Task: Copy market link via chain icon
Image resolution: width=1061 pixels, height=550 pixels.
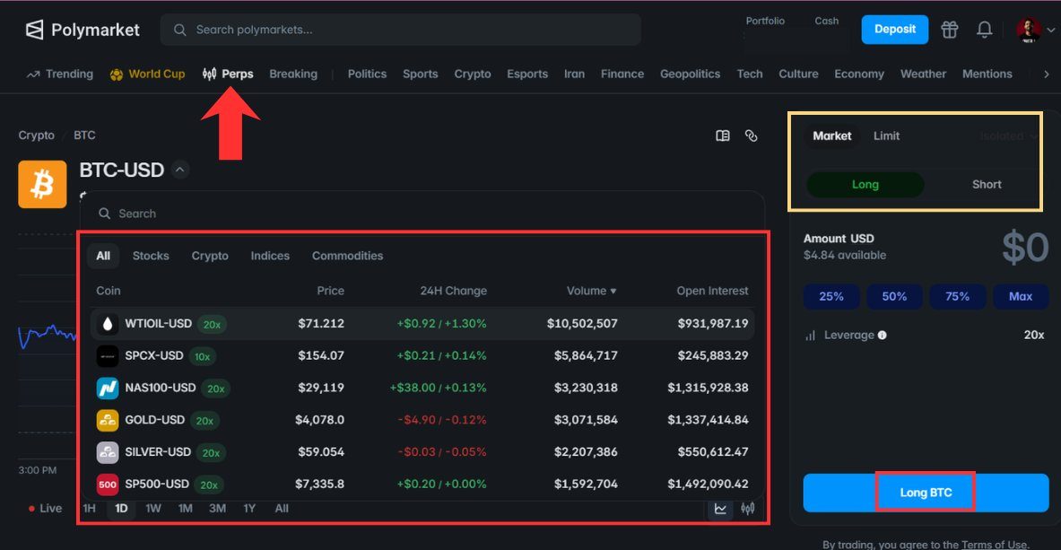Action: [x=751, y=135]
